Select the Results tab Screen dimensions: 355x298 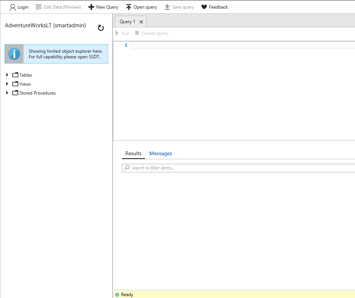133,154
